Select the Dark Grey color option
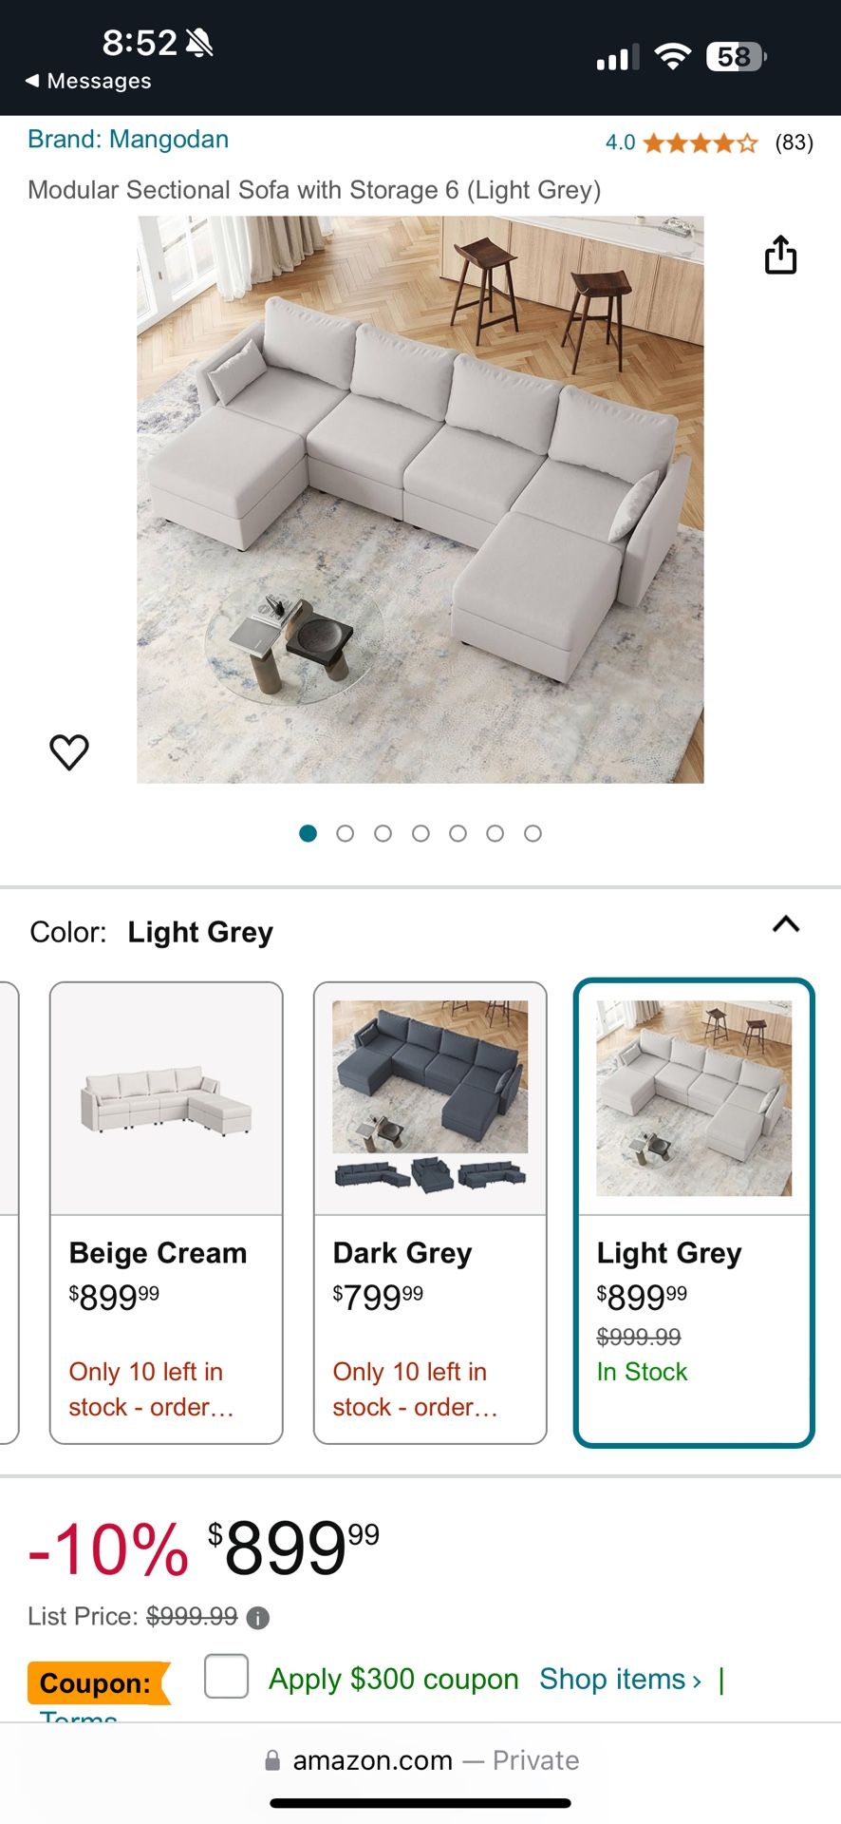The width and height of the screenshot is (841, 1824). pos(430,1212)
